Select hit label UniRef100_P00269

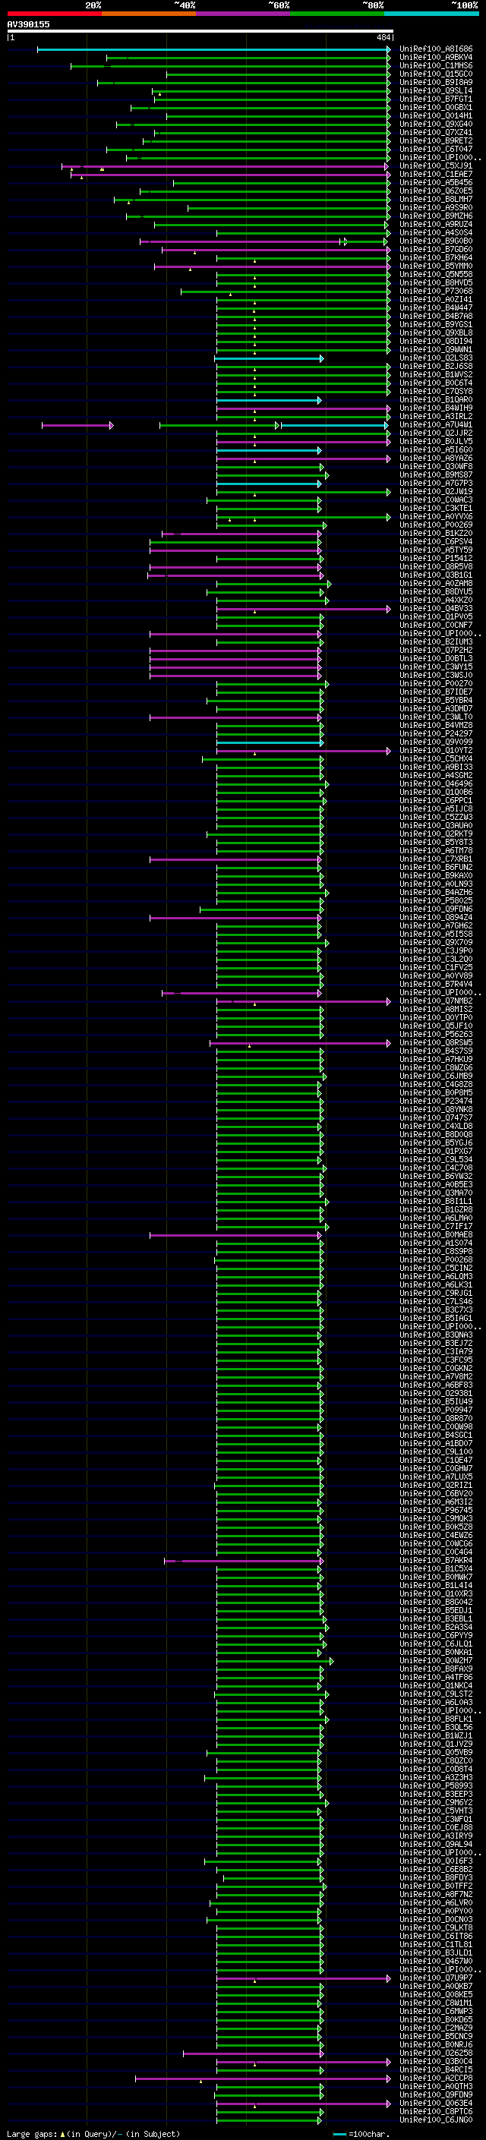(436, 525)
